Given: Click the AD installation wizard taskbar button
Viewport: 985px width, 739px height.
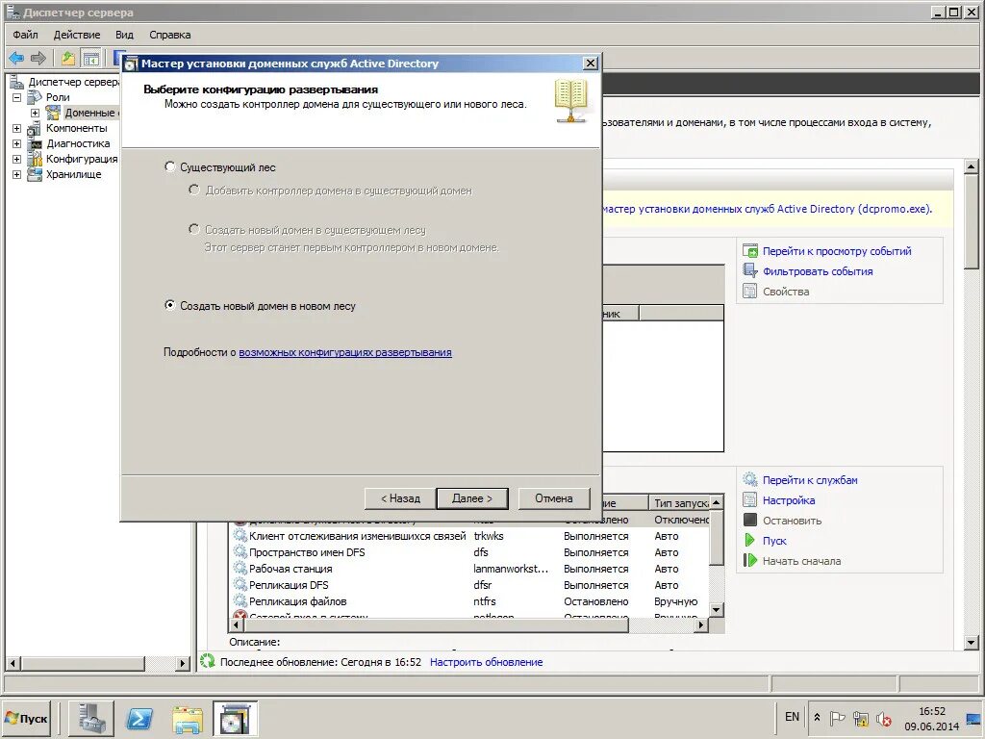Looking at the screenshot, I should click(x=236, y=718).
